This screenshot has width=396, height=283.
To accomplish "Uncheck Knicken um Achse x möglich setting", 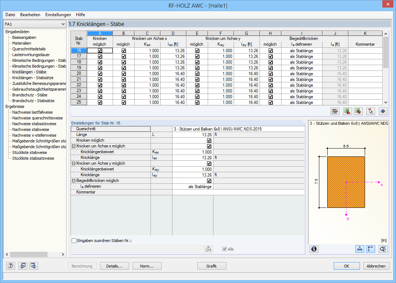I will [209, 146].
